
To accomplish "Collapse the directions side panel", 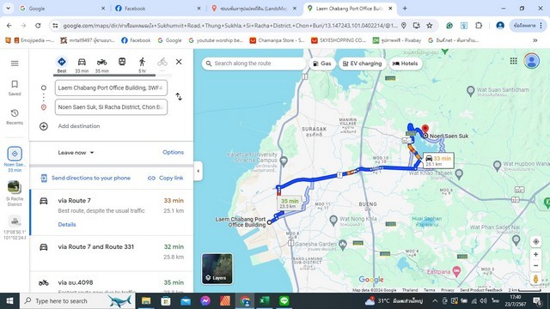I will point(199,171).
